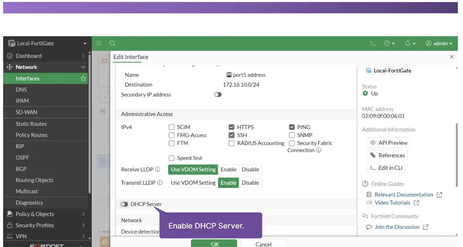Toggle Secondary IP address switch

click(218, 94)
